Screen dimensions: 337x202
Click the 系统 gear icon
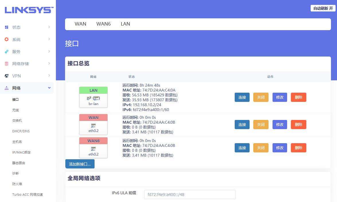click(7, 39)
